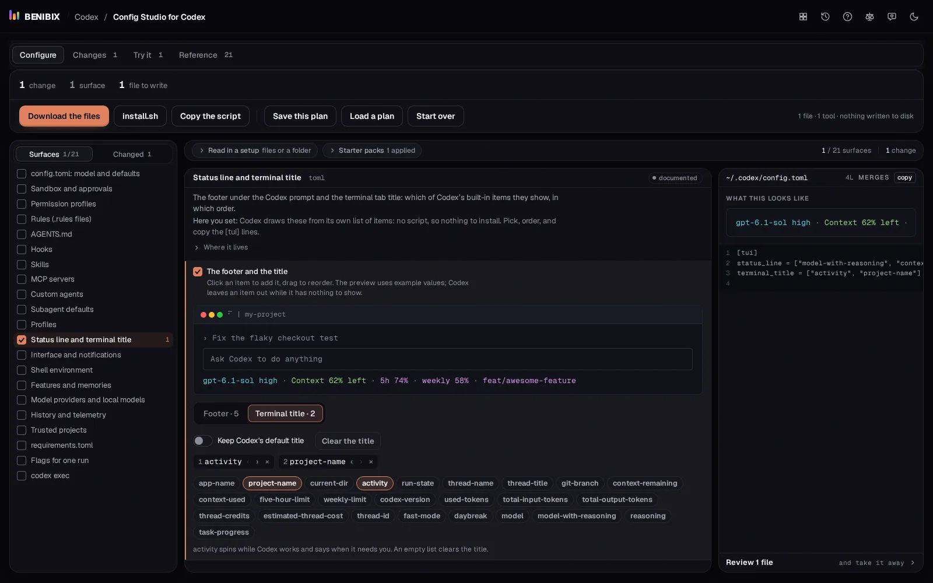Toggle Keep Codex's default title switch
933x583 pixels.
coord(203,441)
